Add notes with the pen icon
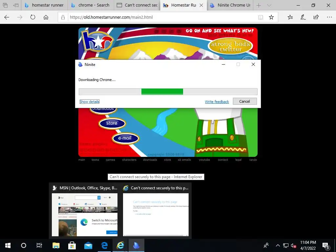 click(303, 17)
